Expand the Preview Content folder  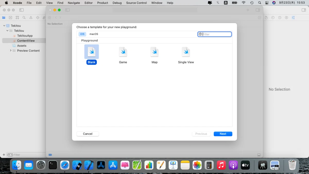coord(11,51)
